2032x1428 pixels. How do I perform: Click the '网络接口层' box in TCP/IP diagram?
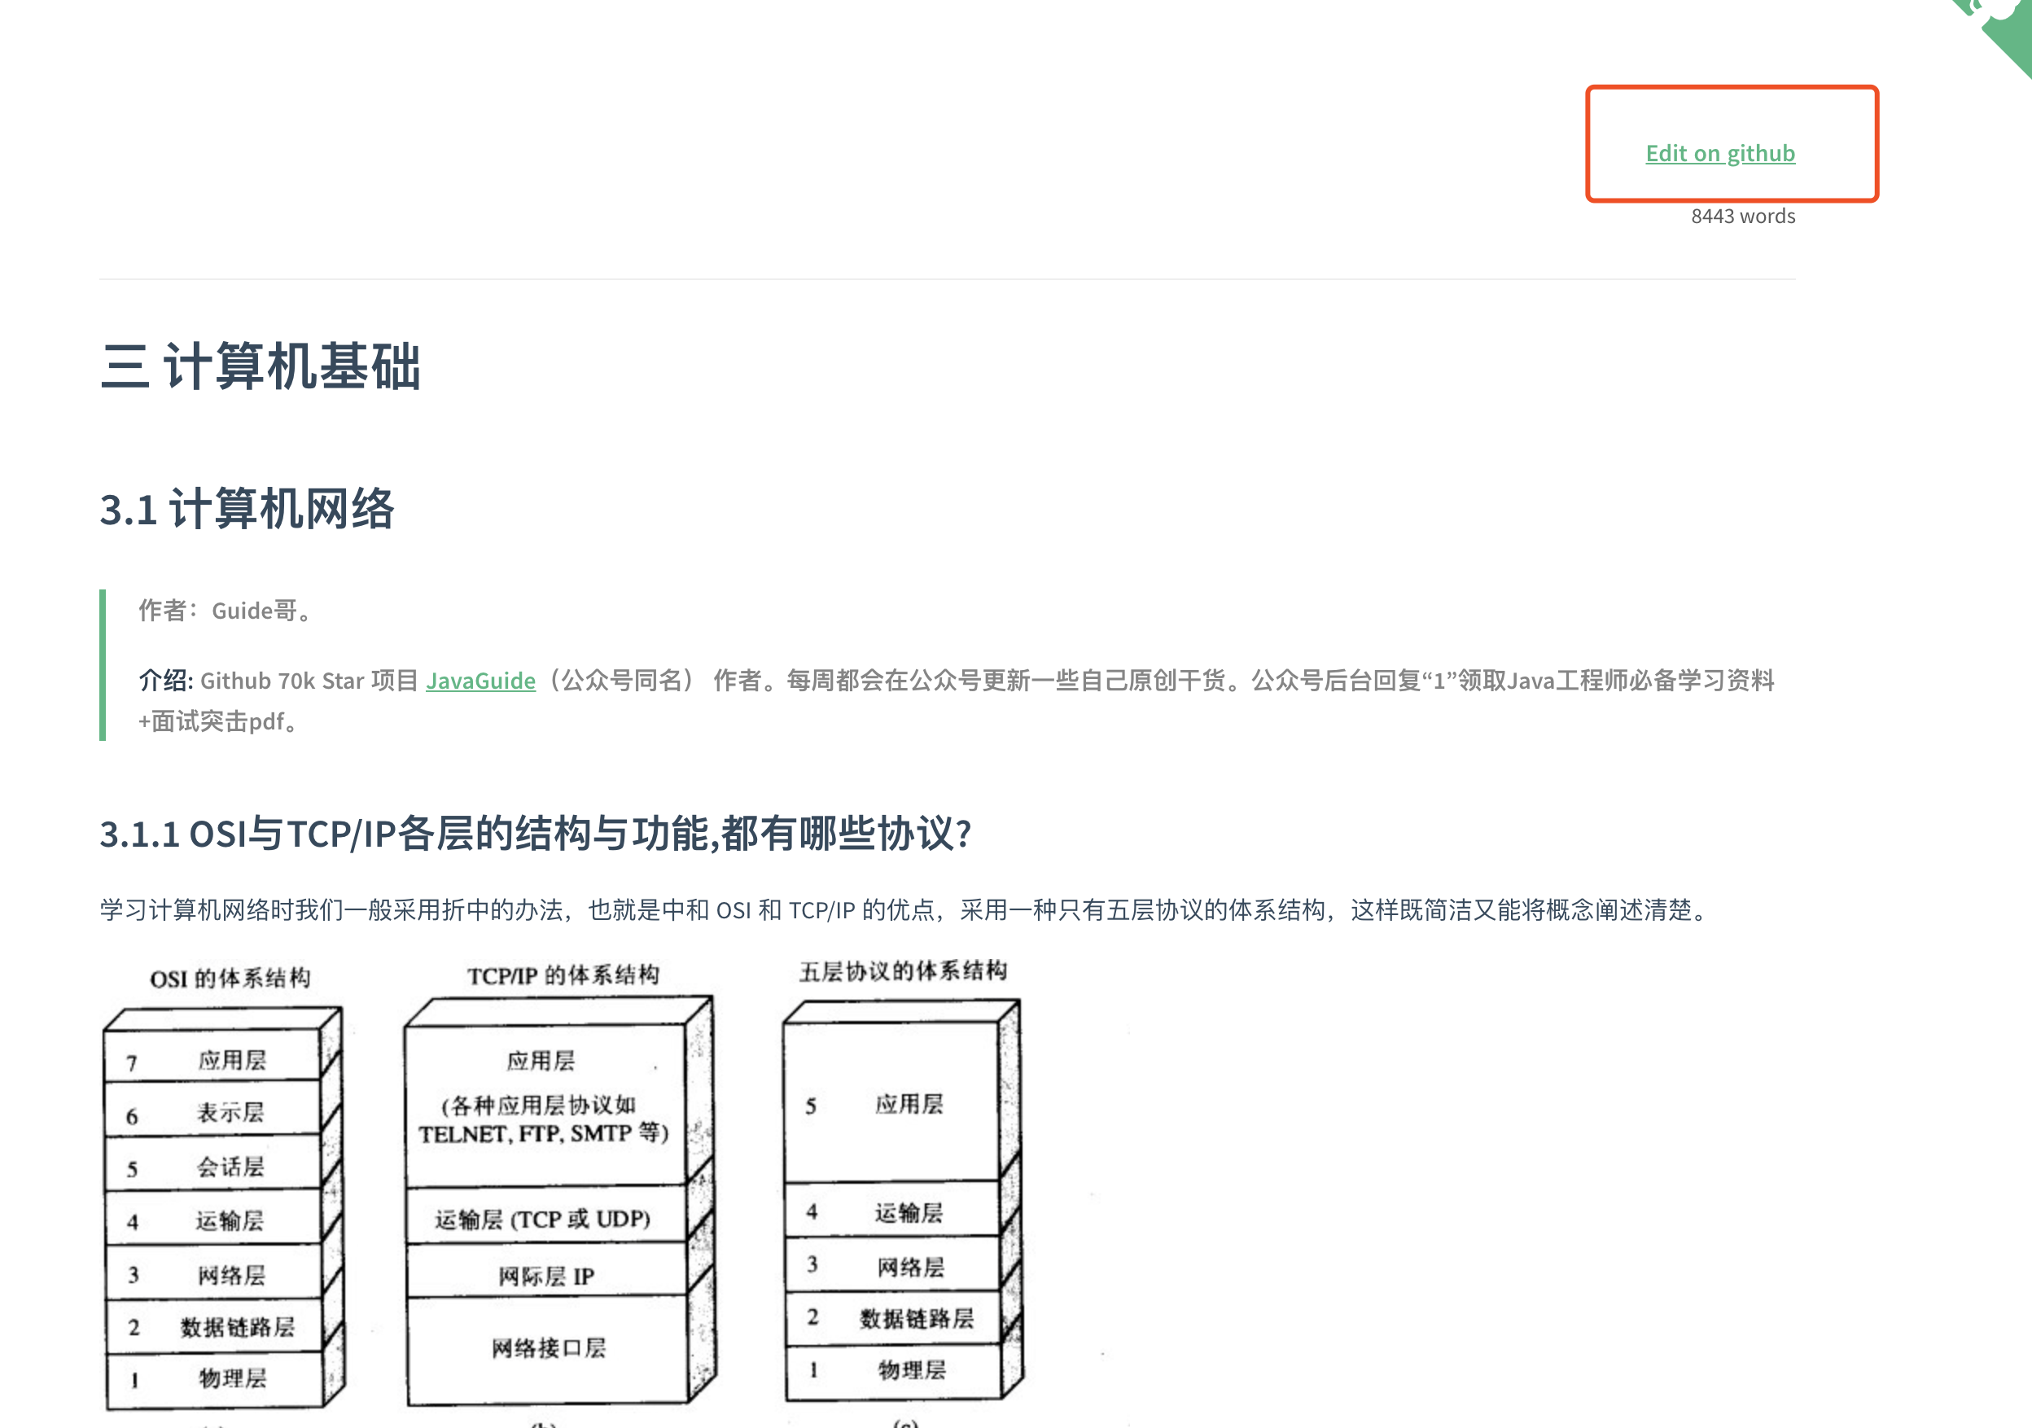click(x=548, y=1348)
